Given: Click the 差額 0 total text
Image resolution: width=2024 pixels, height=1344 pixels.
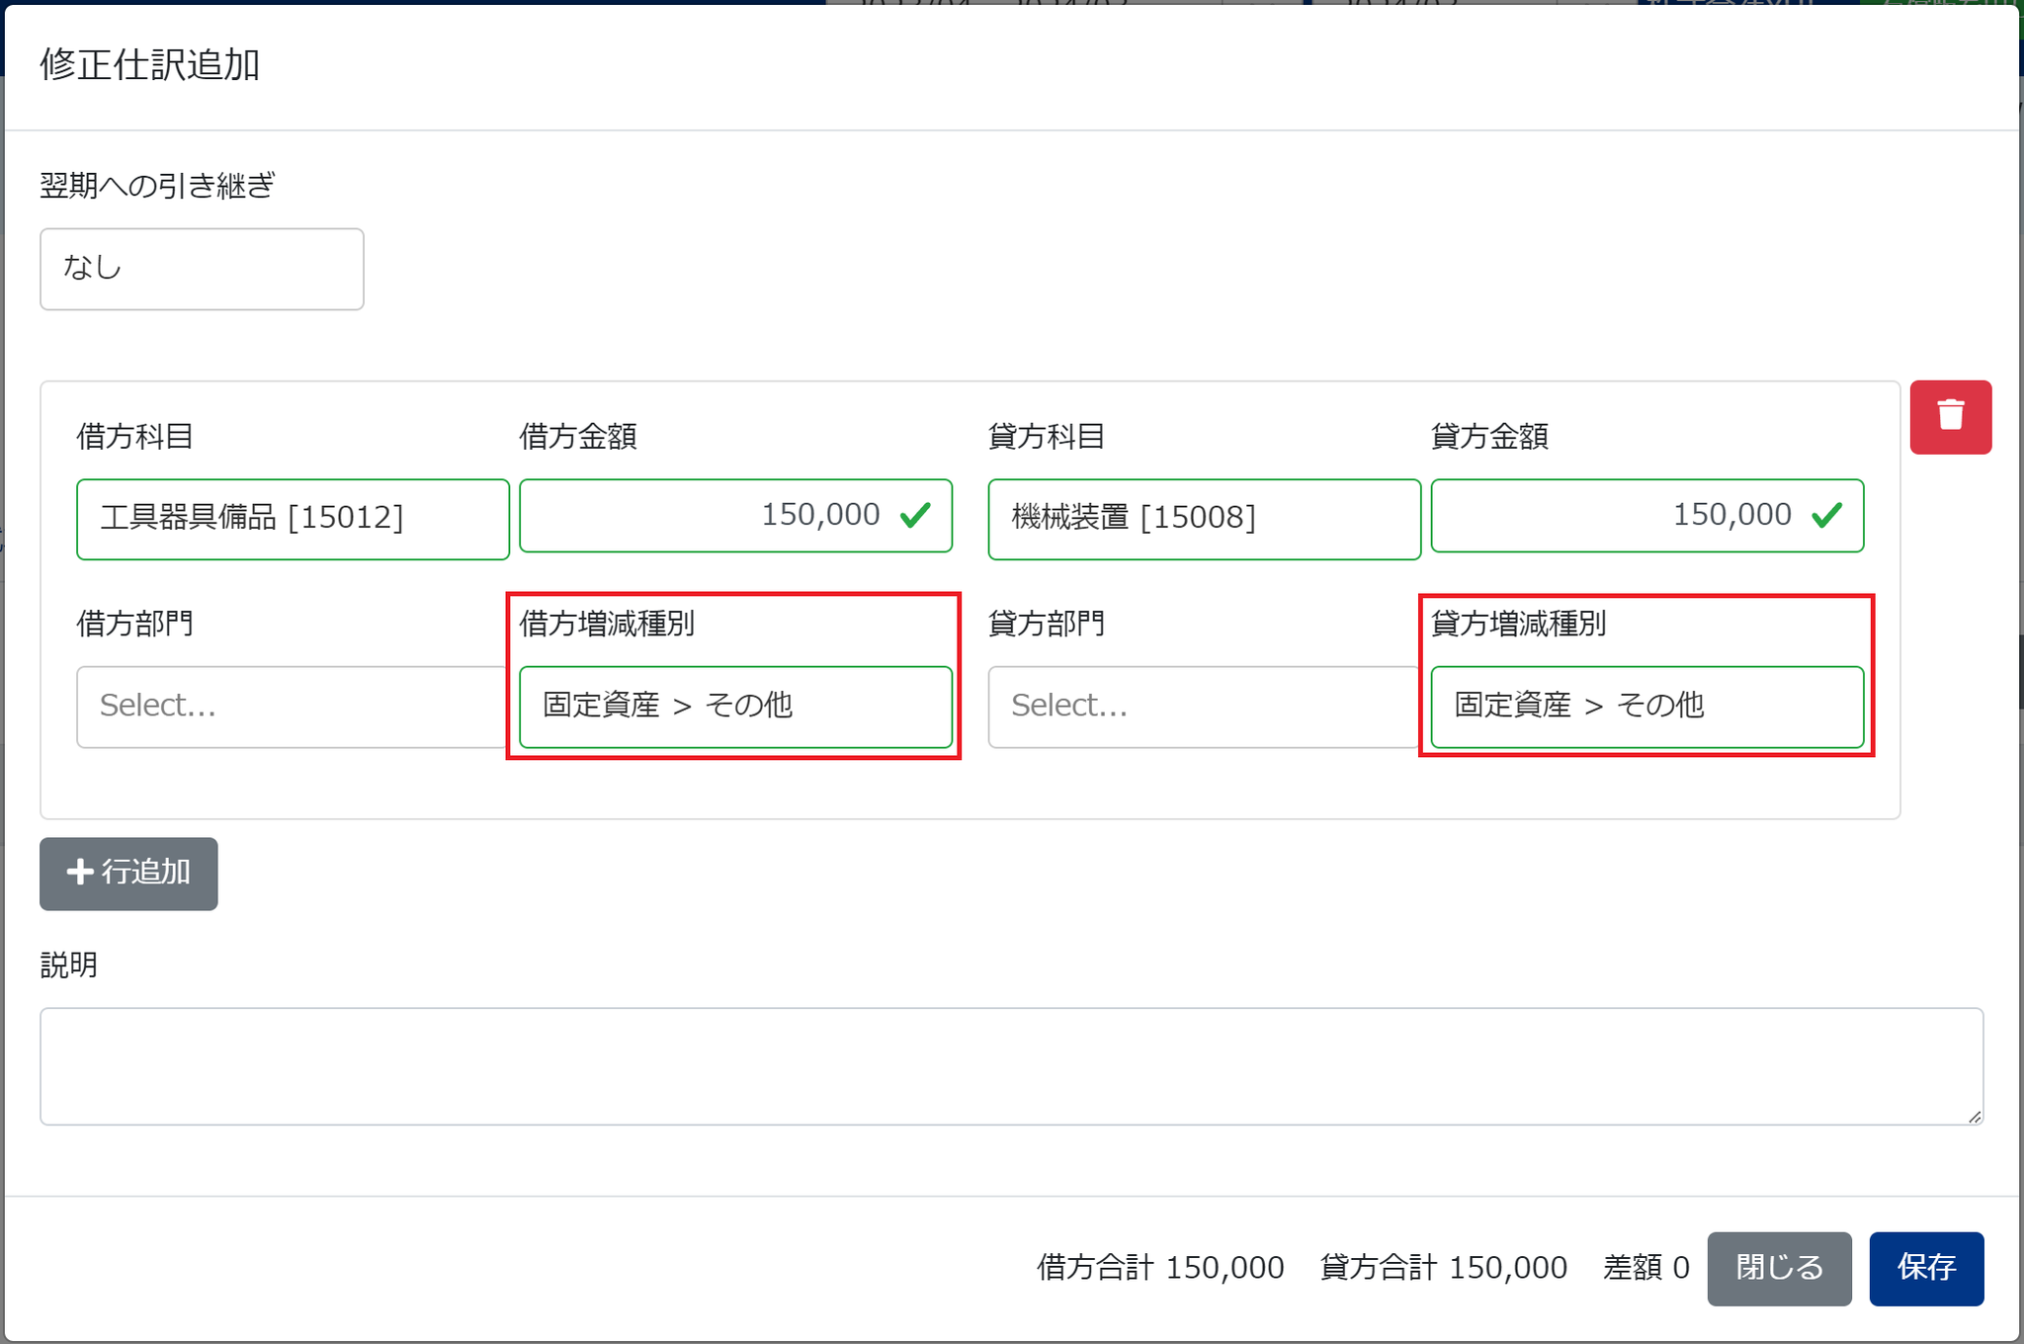Looking at the screenshot, I should 1645,1267.
